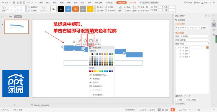Toggle 备注 notes in status bar
This screenshot has height=112, width=217.
(144, 110)
